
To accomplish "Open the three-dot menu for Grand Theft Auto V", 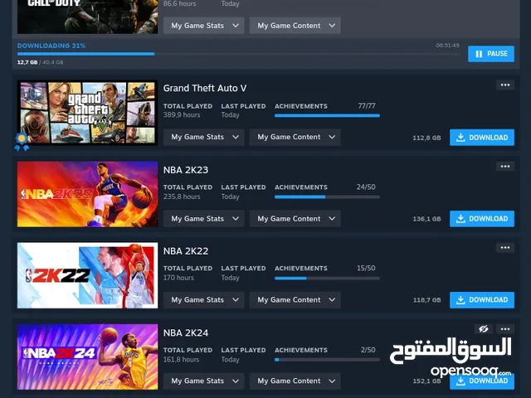I will tap(505, 85).
